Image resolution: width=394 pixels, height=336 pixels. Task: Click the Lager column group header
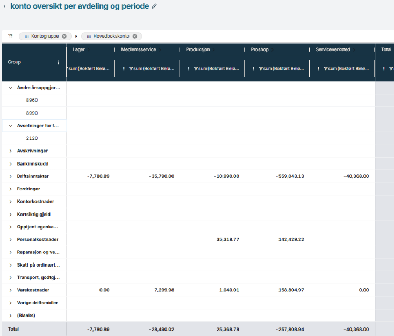78,49
